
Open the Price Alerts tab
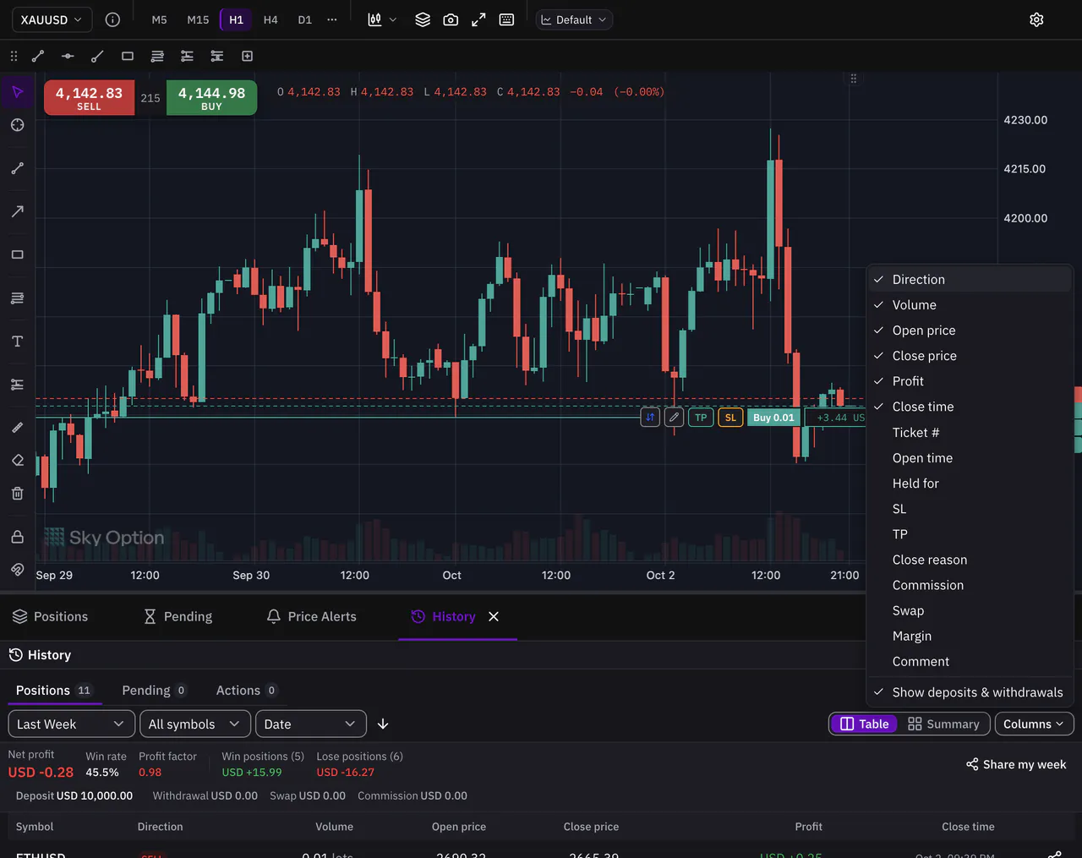[312, 617]
